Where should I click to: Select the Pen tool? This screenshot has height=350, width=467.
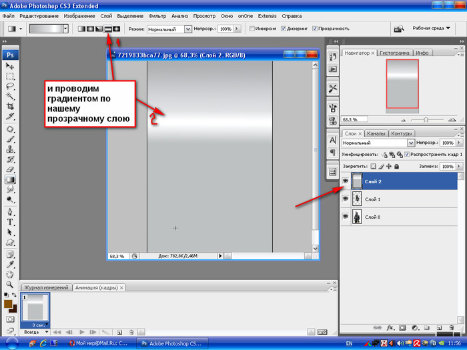[x=10, y=212]
